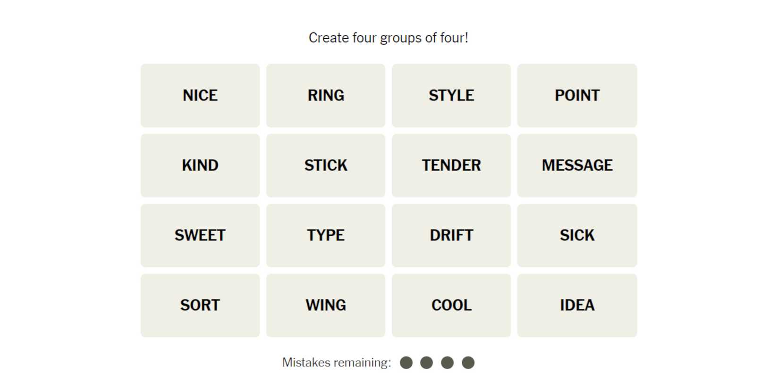Tap the MESSAGE word tile
This screenshot has height=389, width=779.
(577, 166)
